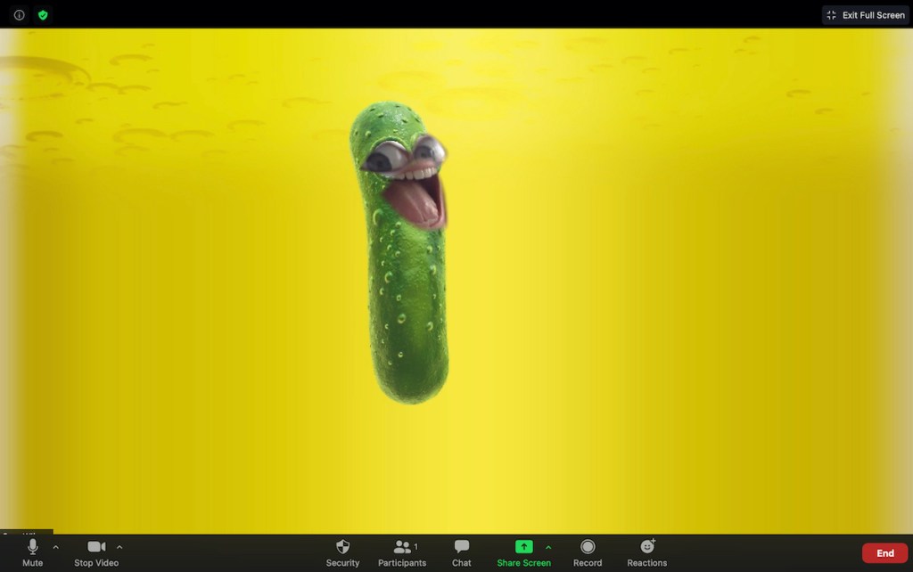Click the green Share Screen icon
The image size is (913, 572).
coord(523,546)
